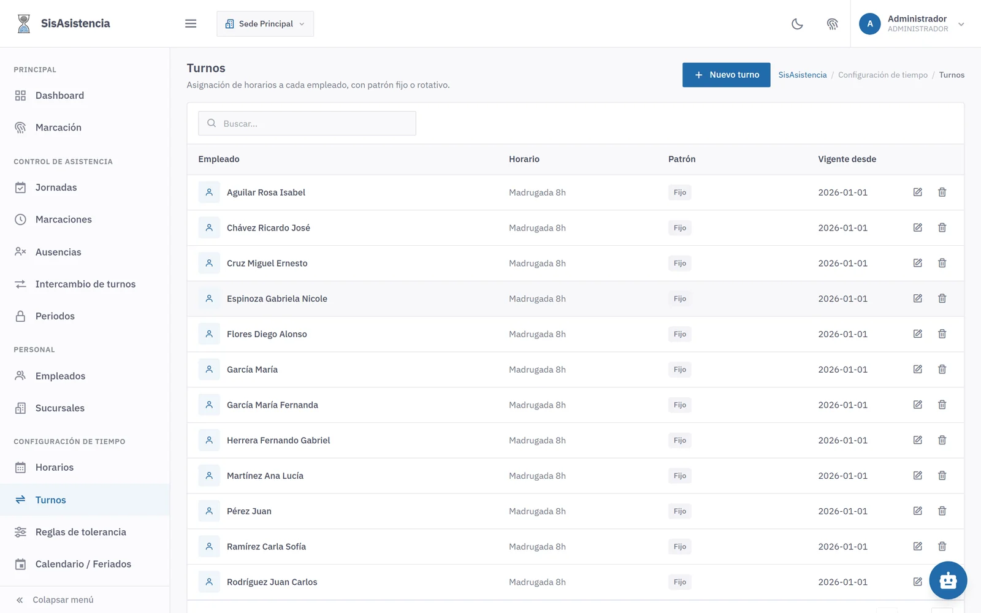The width and height of the screenshot is (981, 613).
Task: Open Horarios in the sidebar
Action: [85, 467]
